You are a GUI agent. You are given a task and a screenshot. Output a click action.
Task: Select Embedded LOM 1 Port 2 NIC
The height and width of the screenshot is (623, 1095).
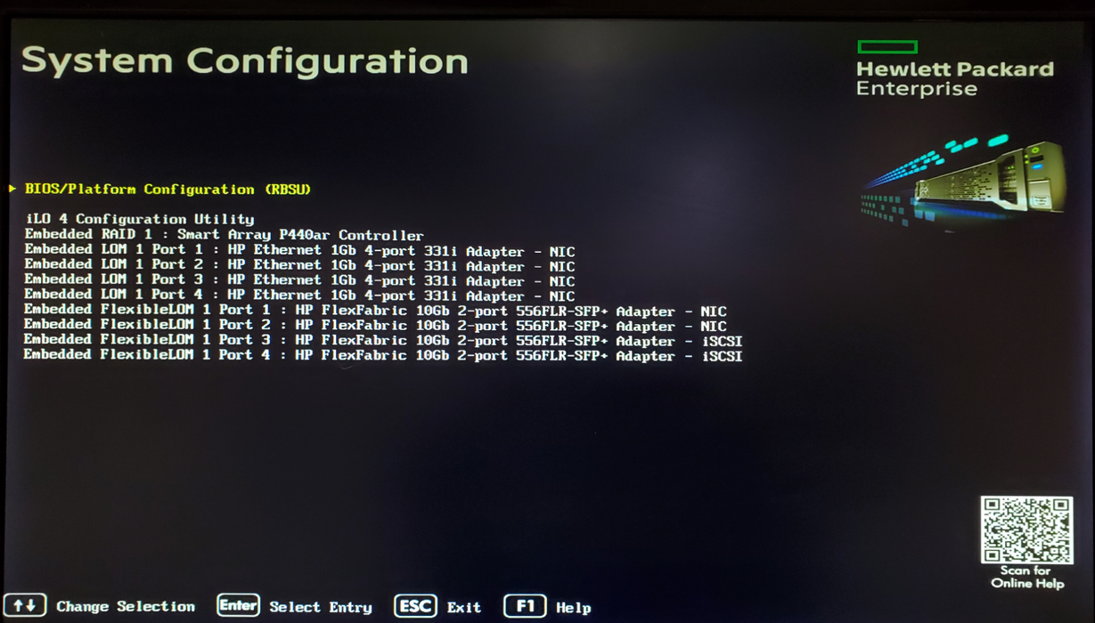click(299, 265)
